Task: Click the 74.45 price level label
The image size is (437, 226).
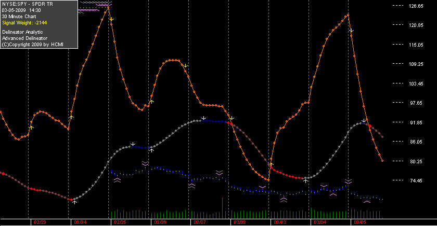Action: click(416, 181)
